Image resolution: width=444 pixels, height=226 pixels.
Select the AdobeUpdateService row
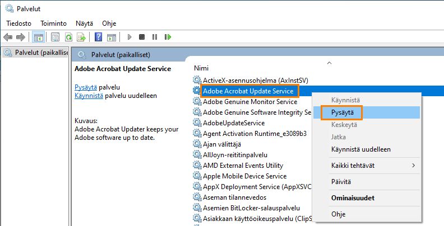(x=234, y=123)
